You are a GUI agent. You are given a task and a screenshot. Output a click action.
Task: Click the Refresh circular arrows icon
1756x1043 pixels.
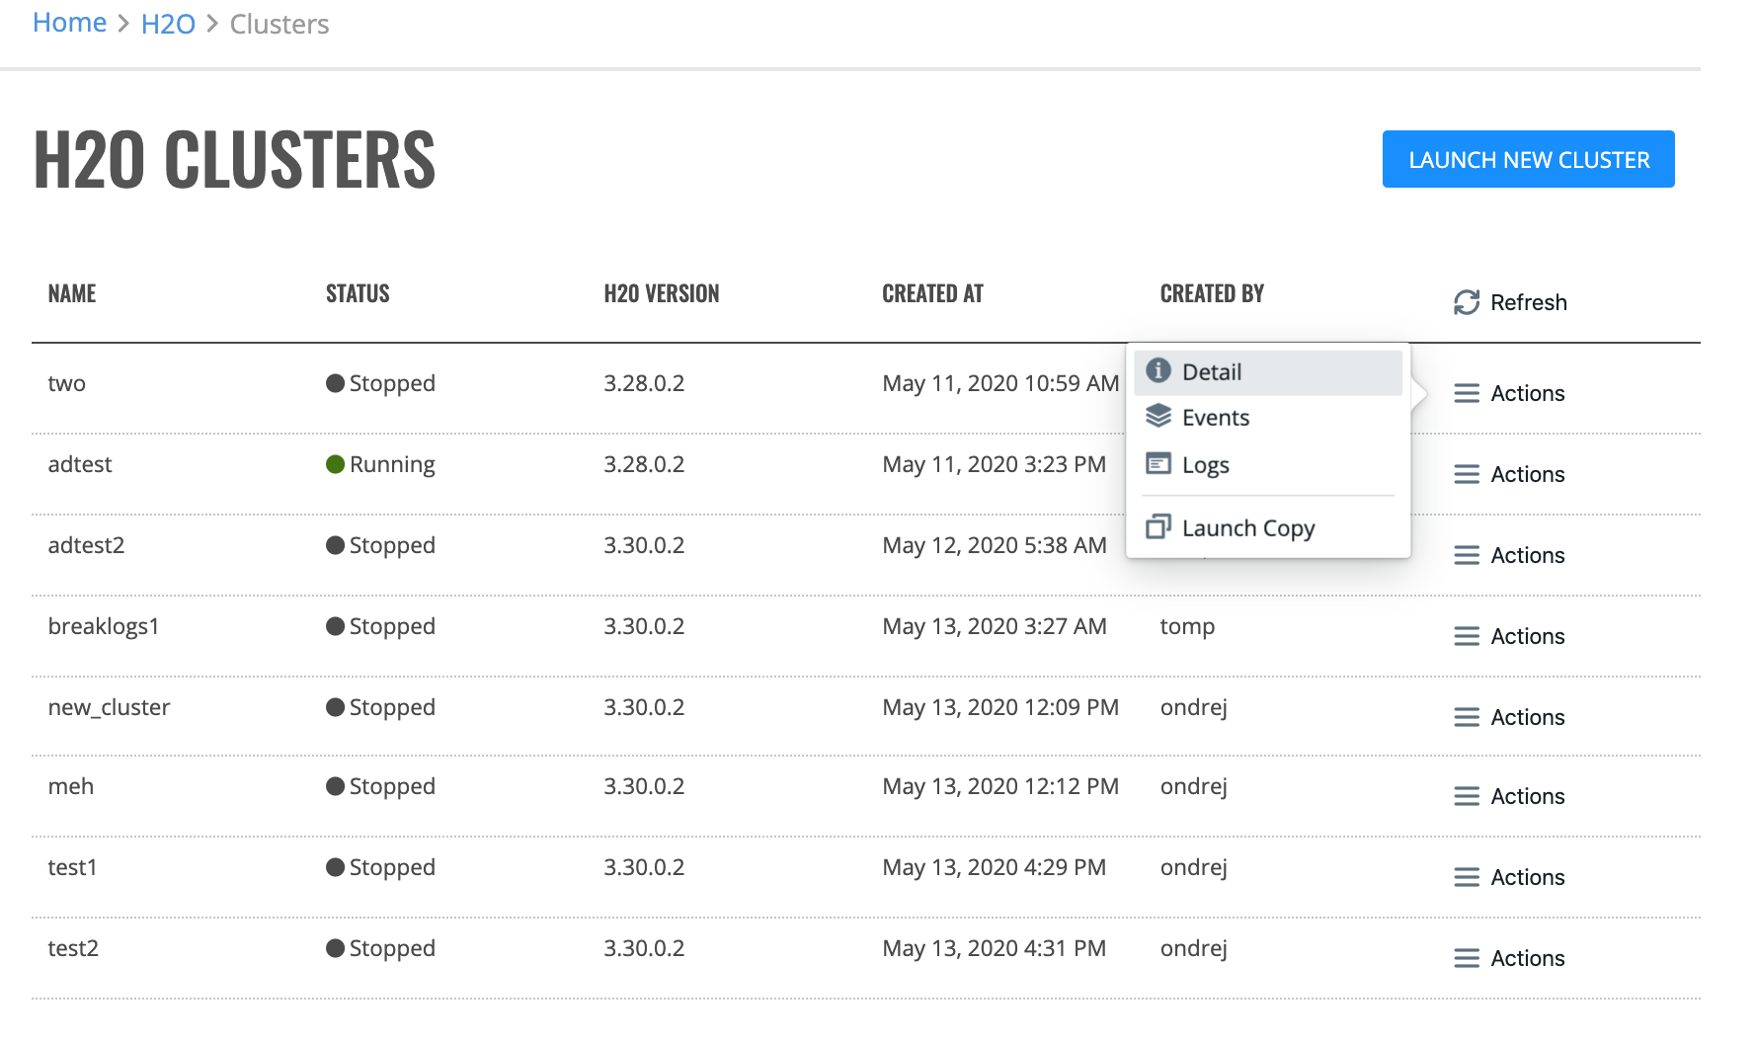[1467, 302]
